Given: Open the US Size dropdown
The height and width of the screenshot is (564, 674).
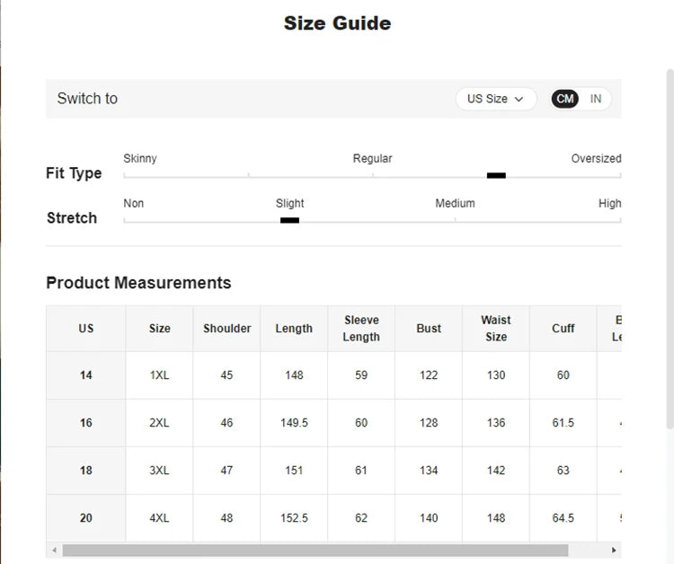Looking at the screenshot, I should point(495,99).
